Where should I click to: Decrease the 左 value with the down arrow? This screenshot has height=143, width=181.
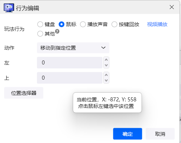[106, 65]
